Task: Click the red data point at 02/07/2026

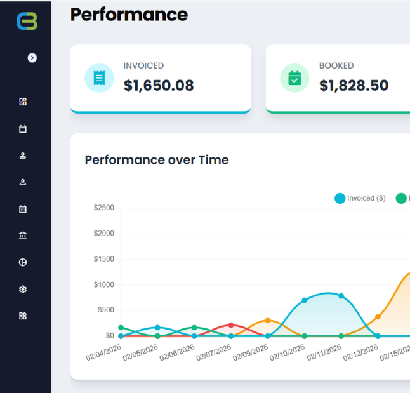Action: coord(231,325)
